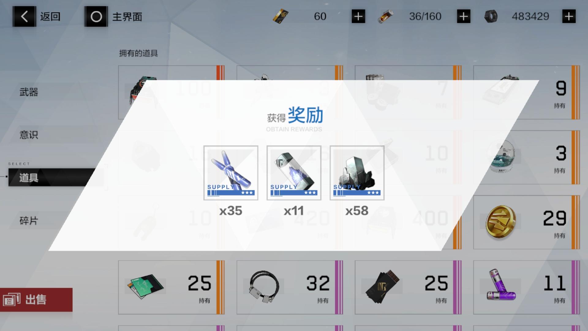The image size is (588, 331).
Task: Refill stamina with plus button
Action: (464, 16)
